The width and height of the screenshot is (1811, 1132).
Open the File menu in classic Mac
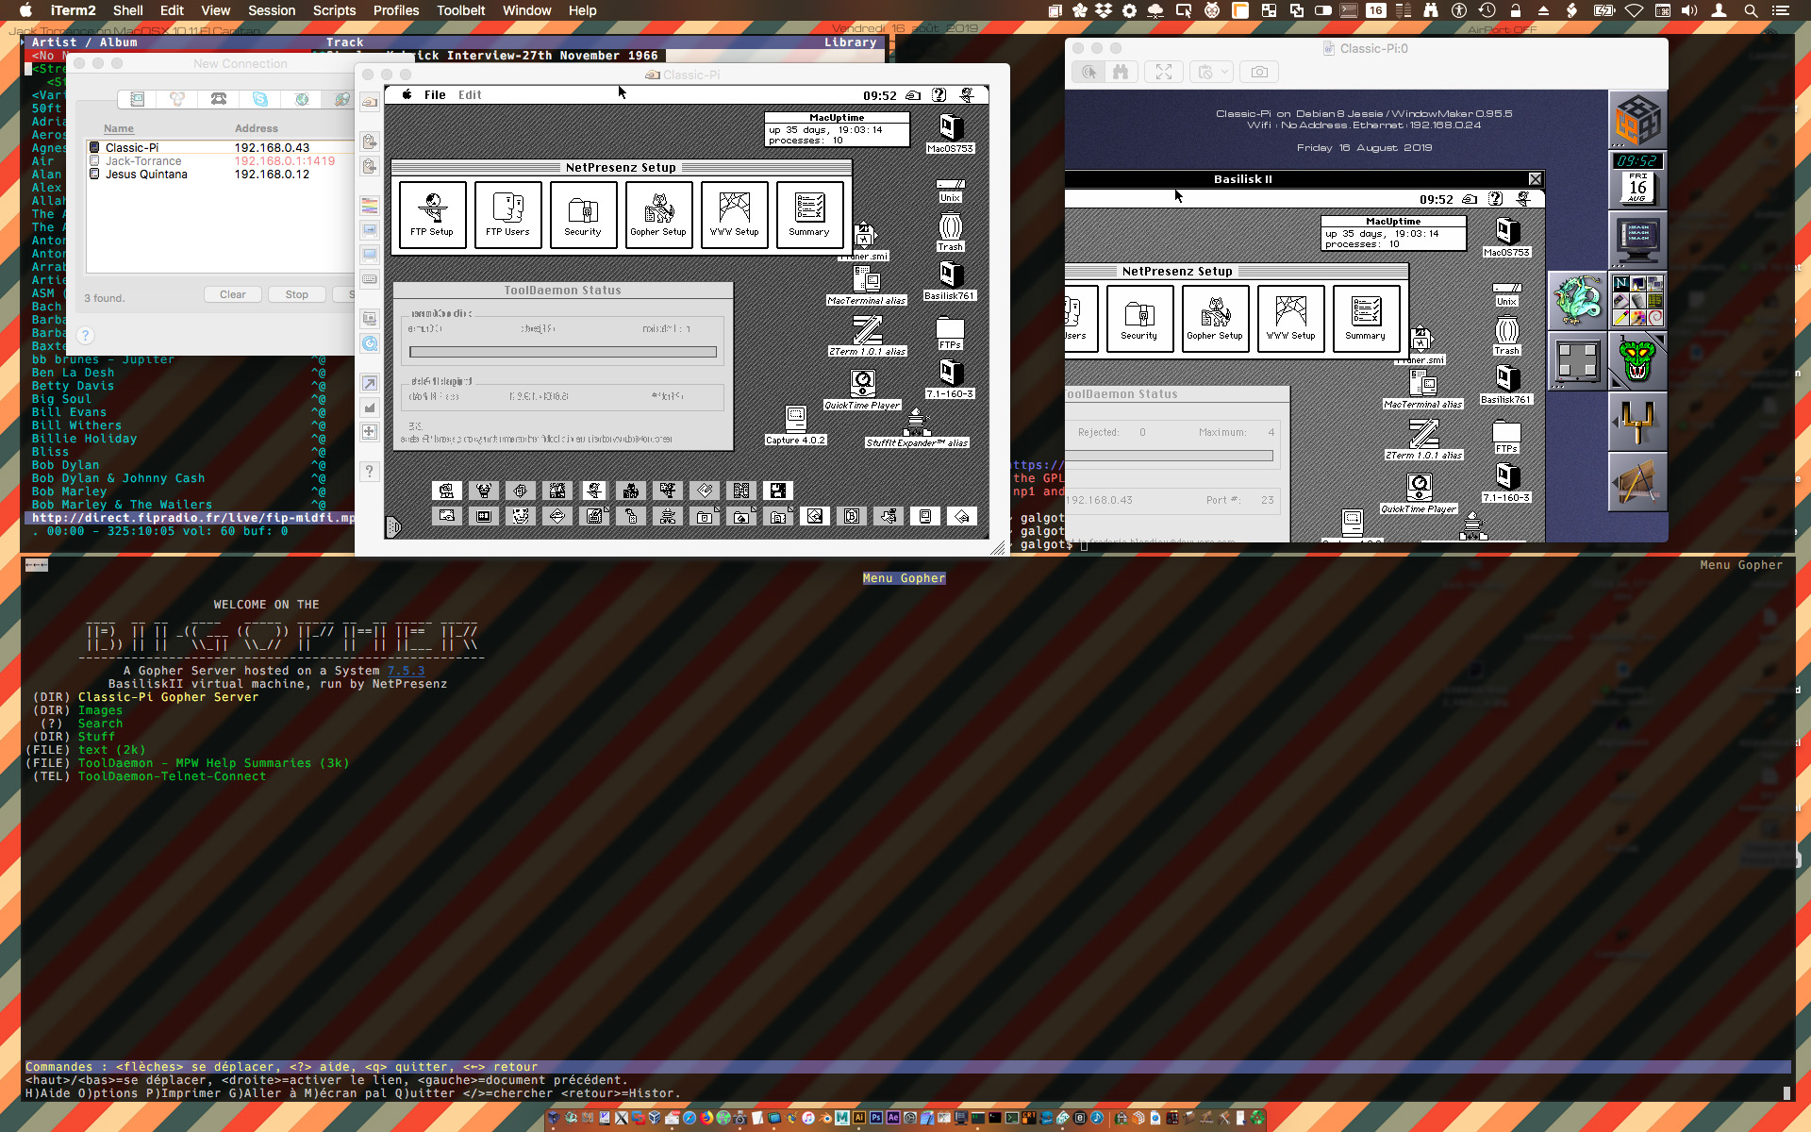435,94
